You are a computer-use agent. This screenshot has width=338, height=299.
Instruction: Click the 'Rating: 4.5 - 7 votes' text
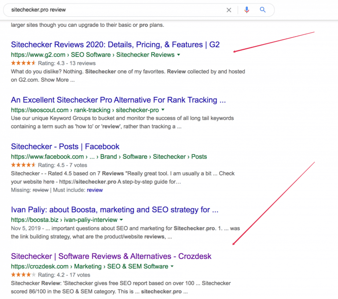[62, 165]
